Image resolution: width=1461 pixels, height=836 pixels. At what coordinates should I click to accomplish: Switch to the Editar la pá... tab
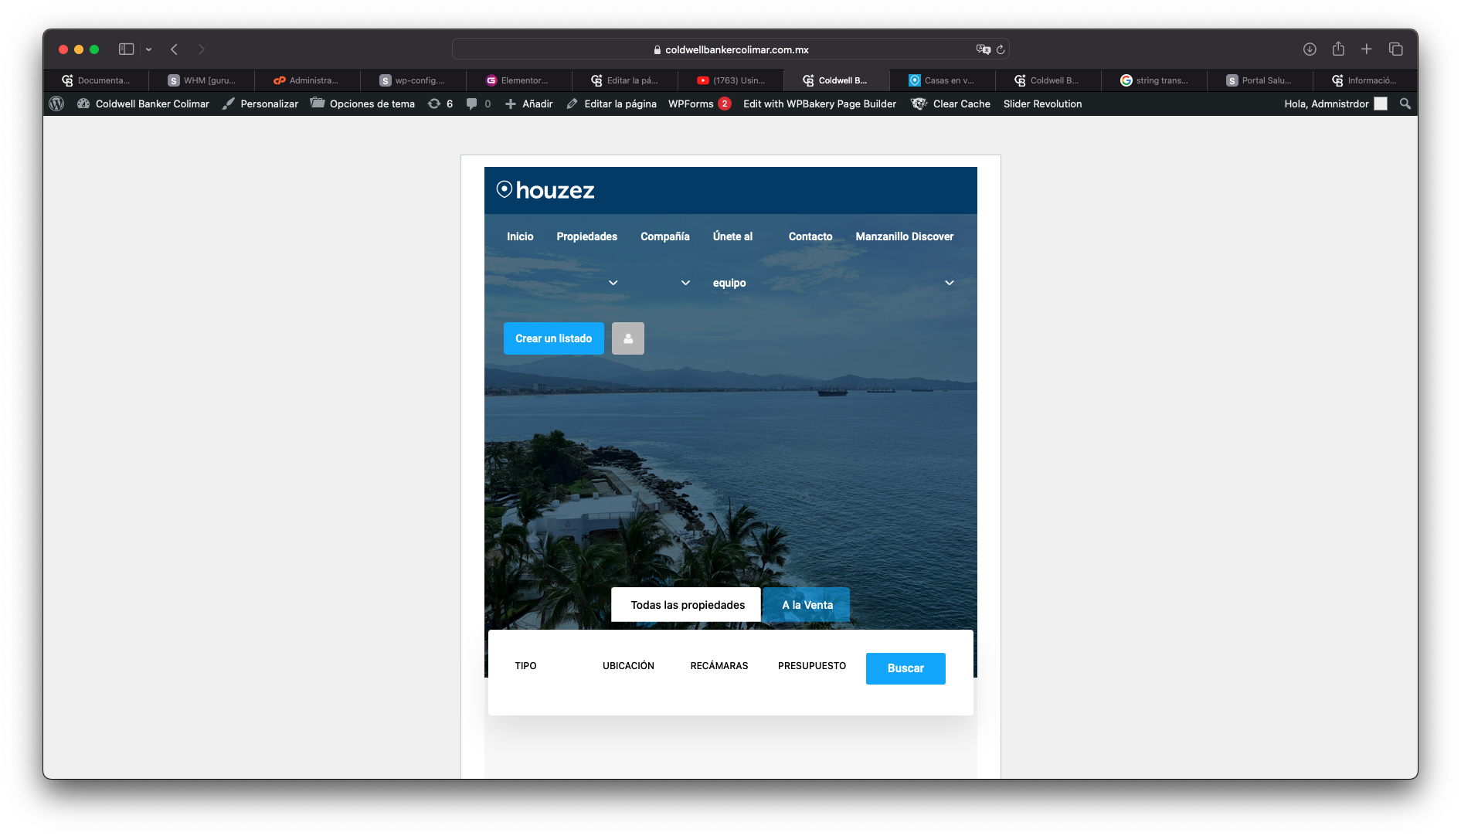[x=625, y=80]
